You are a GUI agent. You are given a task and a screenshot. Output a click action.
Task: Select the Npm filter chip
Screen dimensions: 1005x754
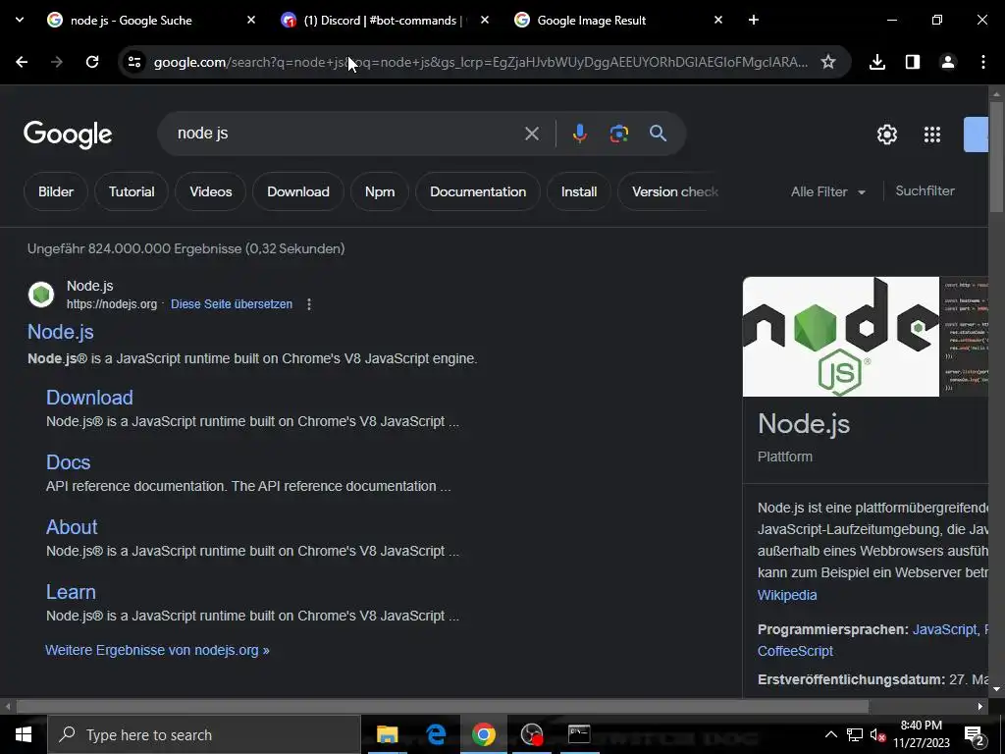coord(380,191)
